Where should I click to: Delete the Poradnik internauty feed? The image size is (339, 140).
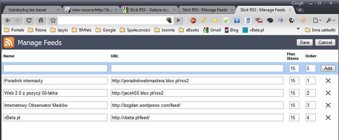[328, 81]
